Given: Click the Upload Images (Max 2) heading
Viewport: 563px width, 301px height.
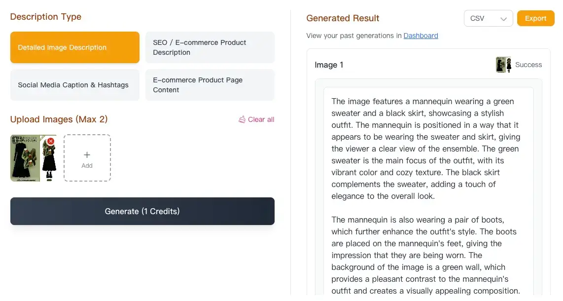Looking at the screenshot, I should click(59, 119).
